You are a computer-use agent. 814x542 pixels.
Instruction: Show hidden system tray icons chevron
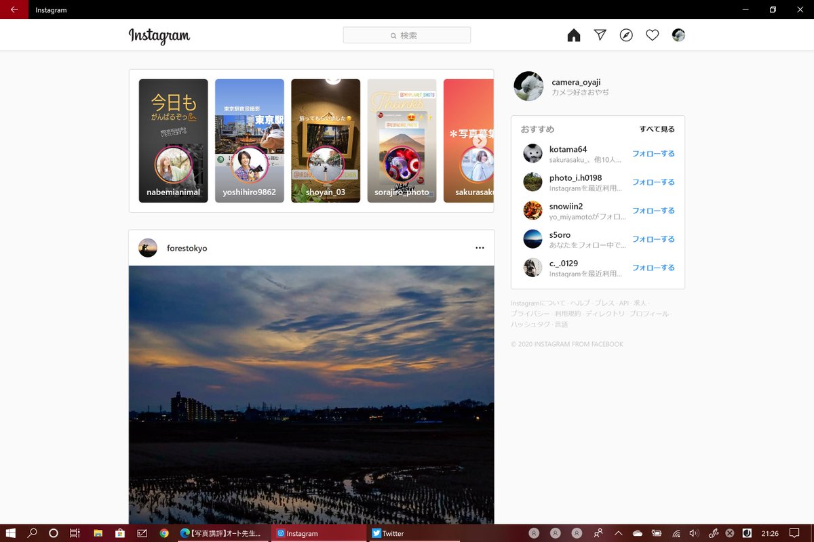(x=619, y=533)
